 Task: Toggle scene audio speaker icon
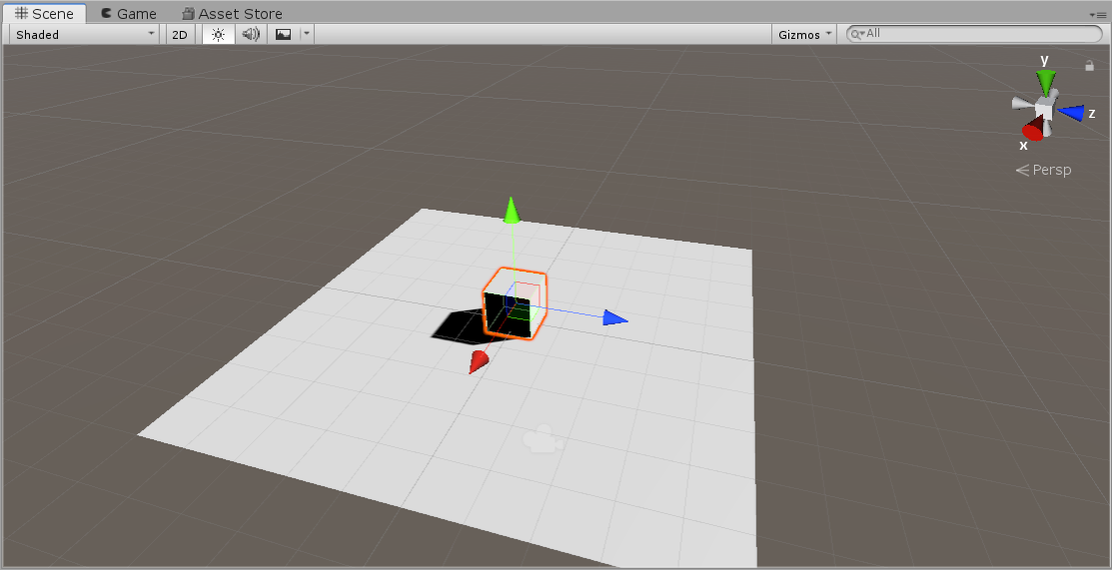point(251,34)
